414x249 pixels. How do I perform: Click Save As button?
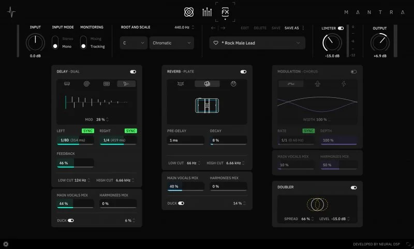click(292, 28)
